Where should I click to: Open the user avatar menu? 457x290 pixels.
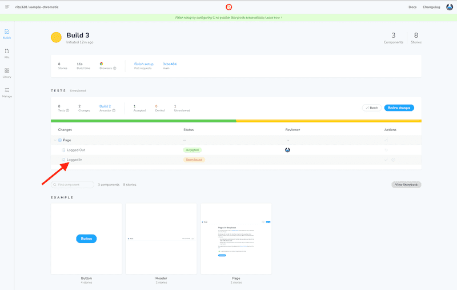[450, 7]
